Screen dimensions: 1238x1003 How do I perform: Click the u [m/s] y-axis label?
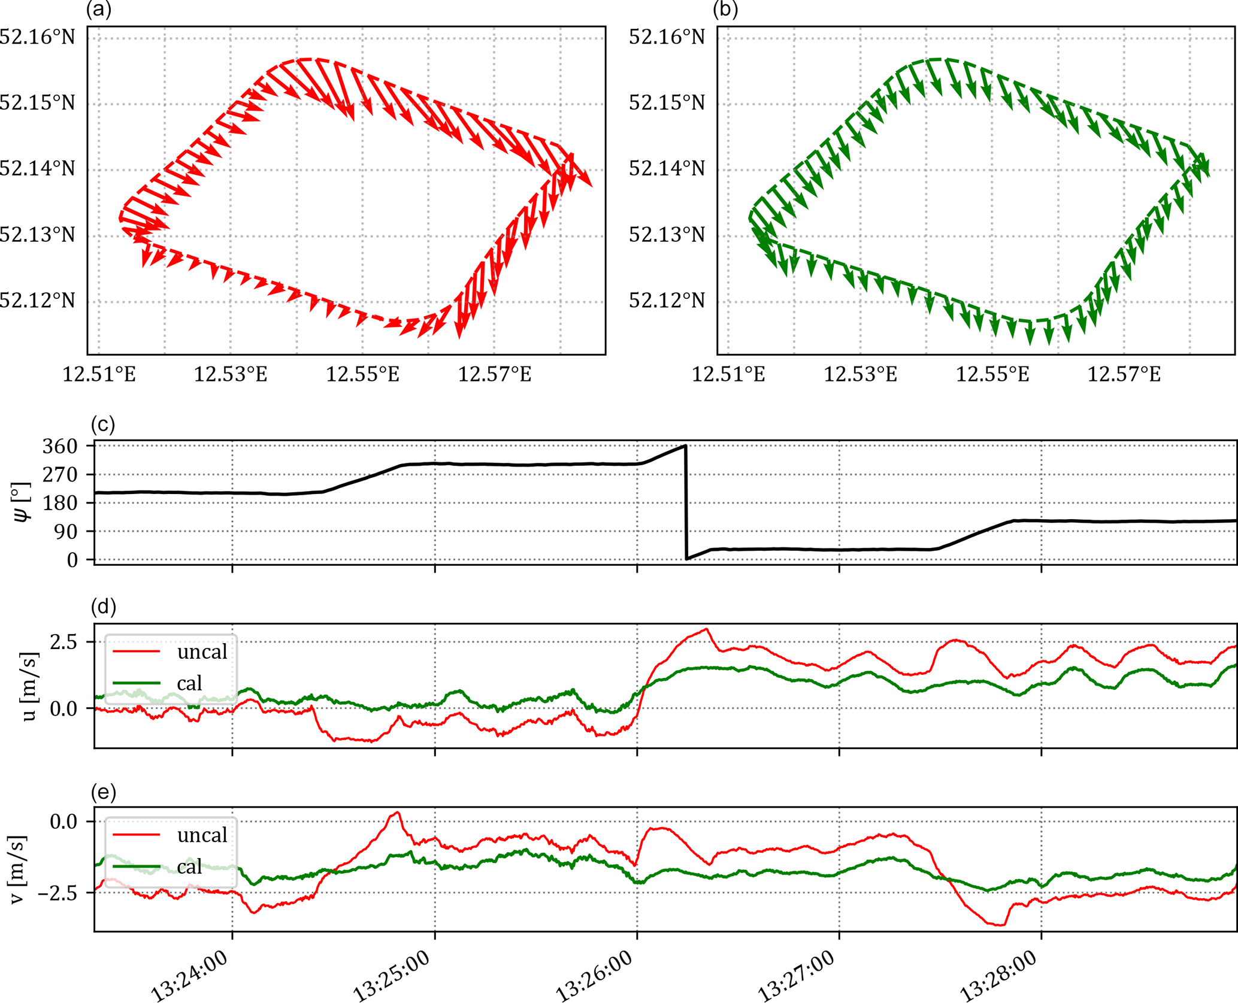(28, 687)
